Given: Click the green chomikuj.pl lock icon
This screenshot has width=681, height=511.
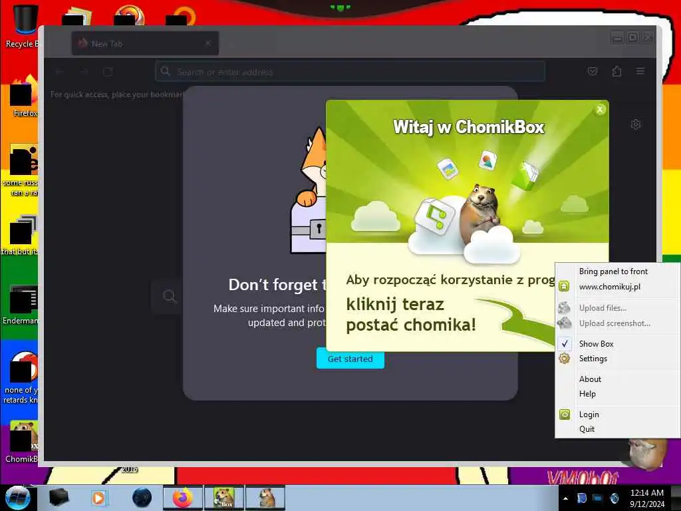Looking at the screenshot, I should (564, 286).
